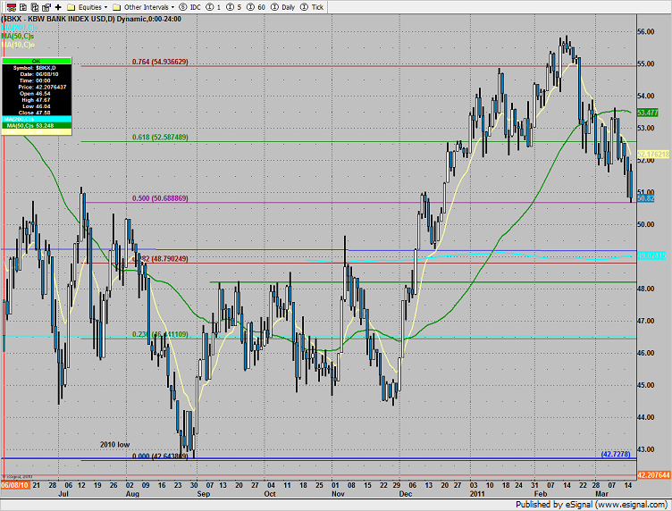
Task: Click the Mar label on time axis
Action: point(601,494)
